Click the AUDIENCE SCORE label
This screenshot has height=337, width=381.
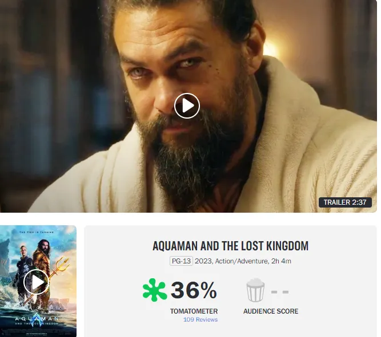click(x=271, y=311)
